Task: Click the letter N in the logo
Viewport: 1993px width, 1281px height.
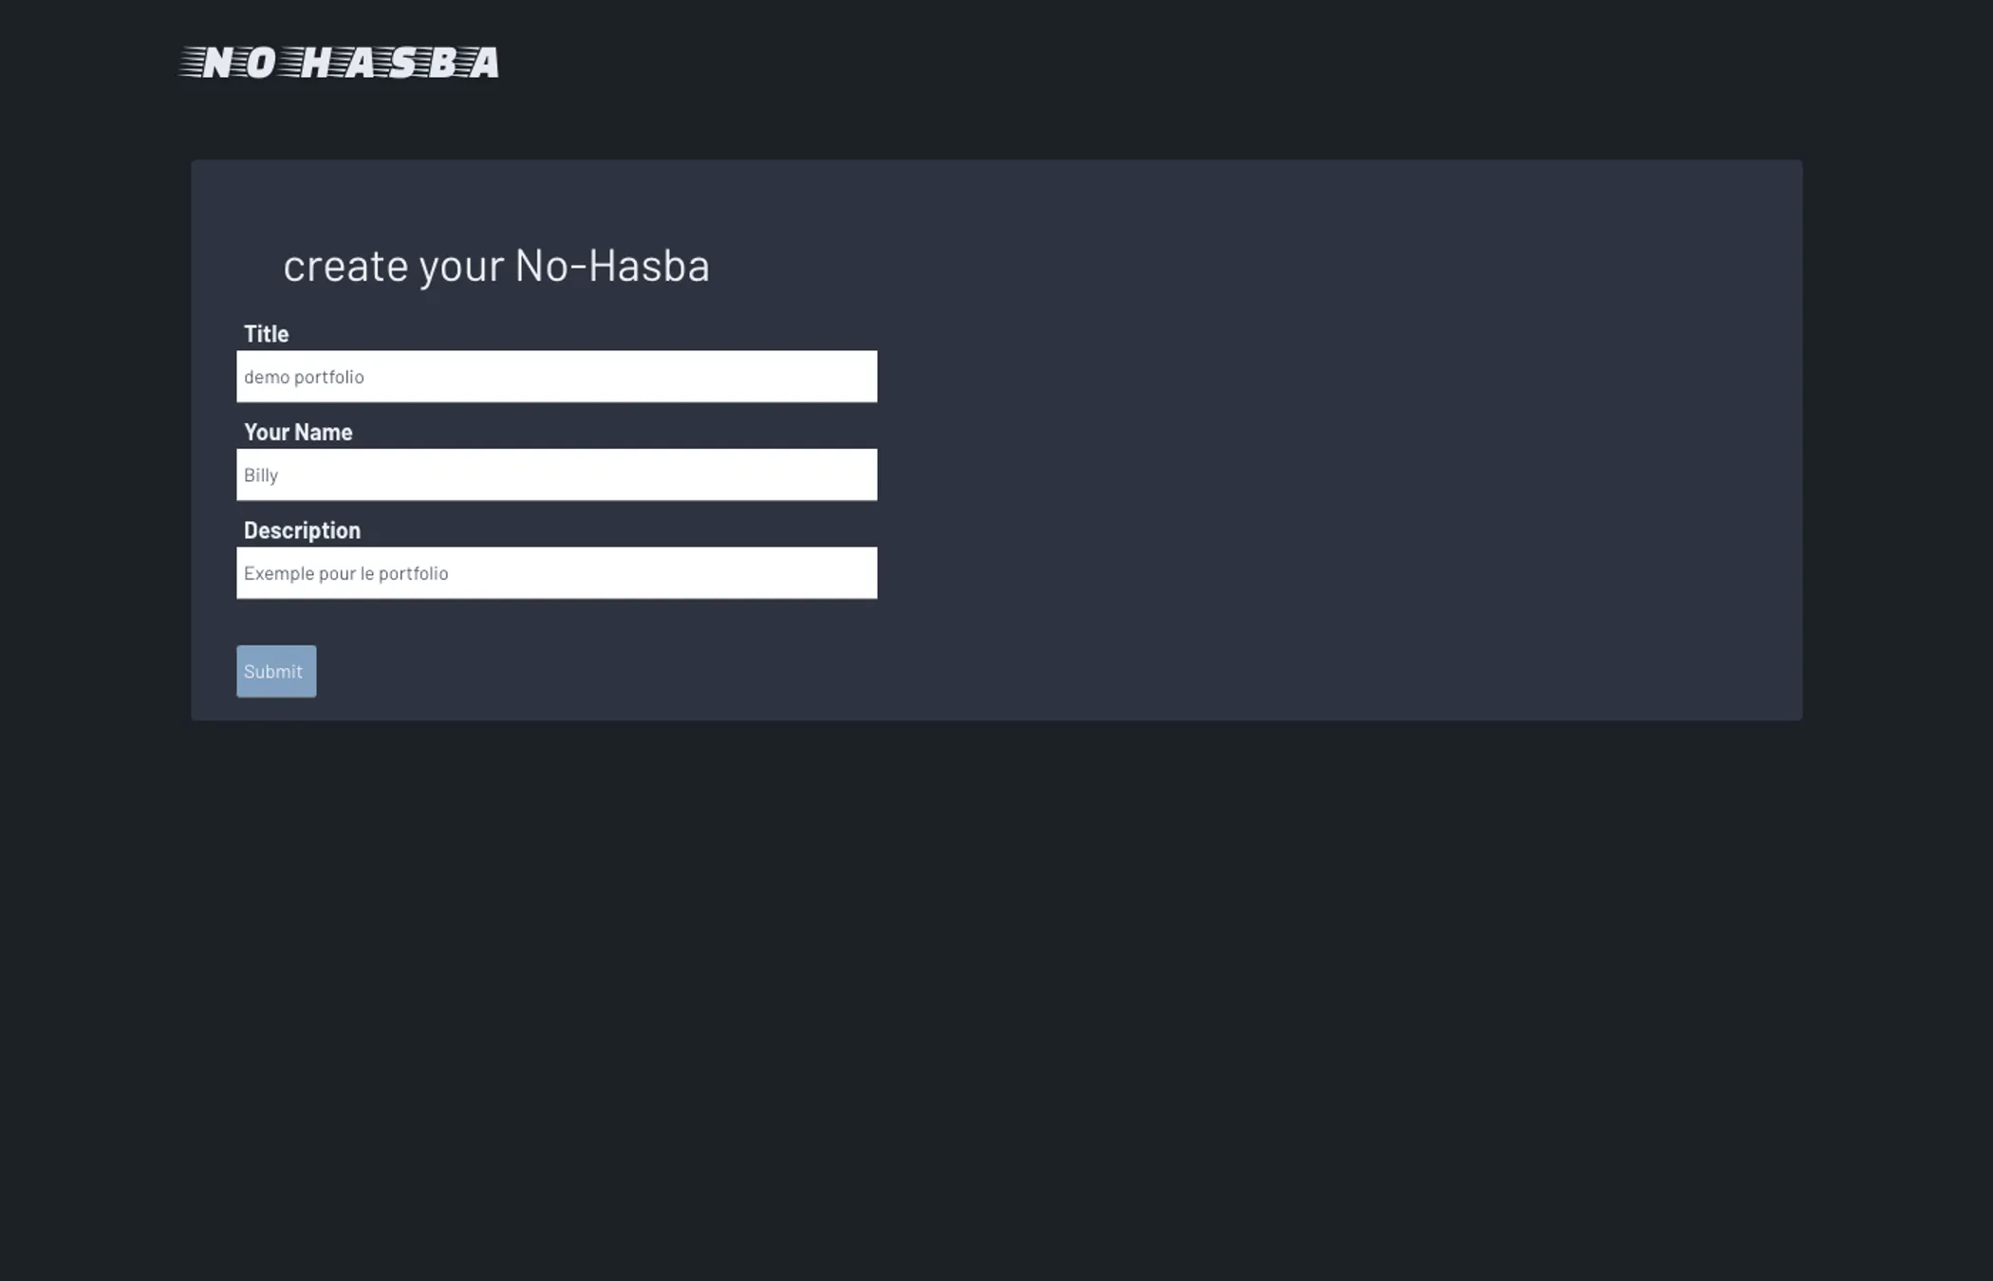Action: [x=217, y=64]
